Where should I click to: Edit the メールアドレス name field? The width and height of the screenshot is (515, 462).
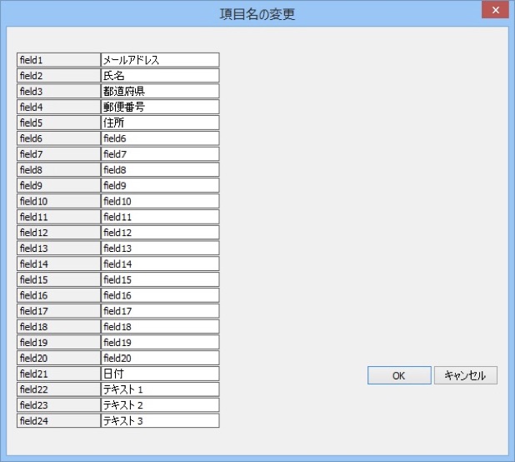tap(160, 60)
